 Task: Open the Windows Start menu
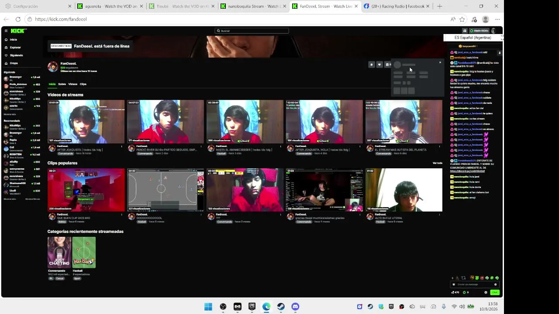tap(208, 307)
